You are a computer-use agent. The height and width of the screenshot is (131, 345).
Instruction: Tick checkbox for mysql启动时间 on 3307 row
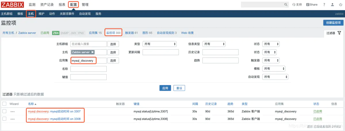pos(4,111)
